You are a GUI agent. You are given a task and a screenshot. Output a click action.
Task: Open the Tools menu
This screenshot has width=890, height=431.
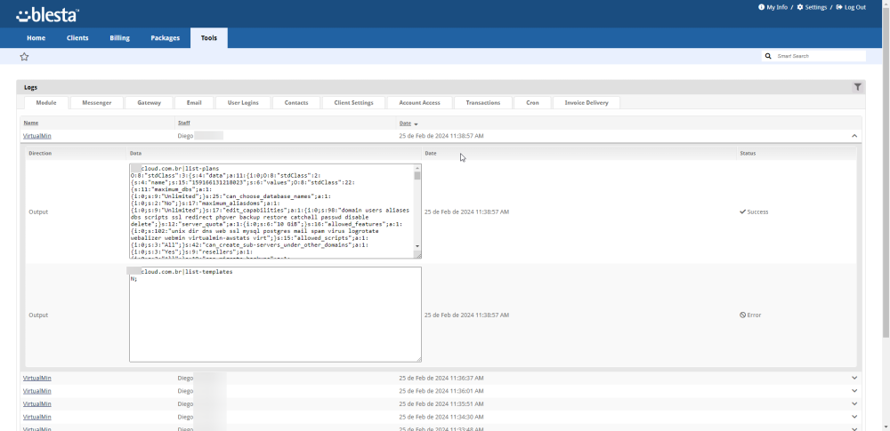point(209,38)
